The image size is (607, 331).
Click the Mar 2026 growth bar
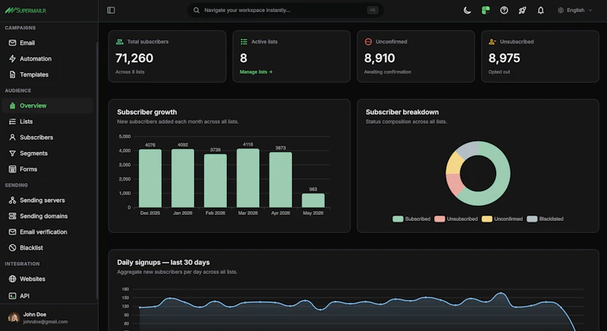[248, 178]
